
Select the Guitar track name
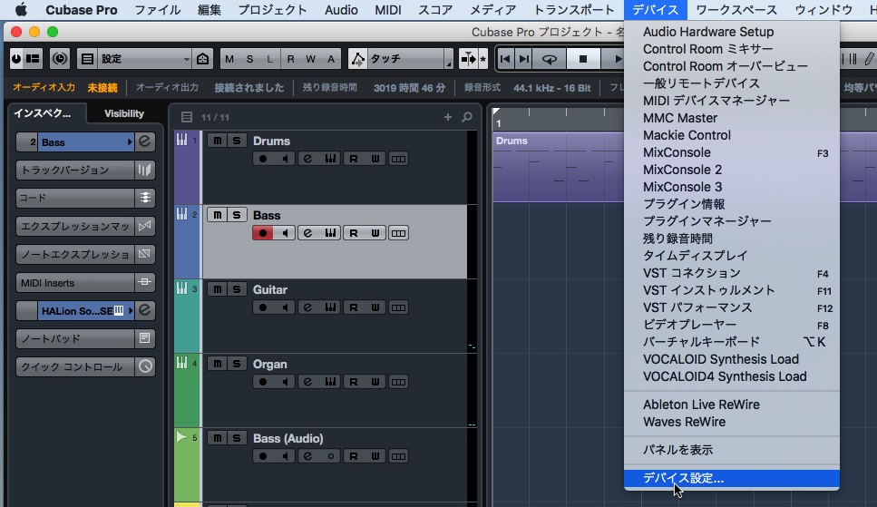click(x=270, y=289)
